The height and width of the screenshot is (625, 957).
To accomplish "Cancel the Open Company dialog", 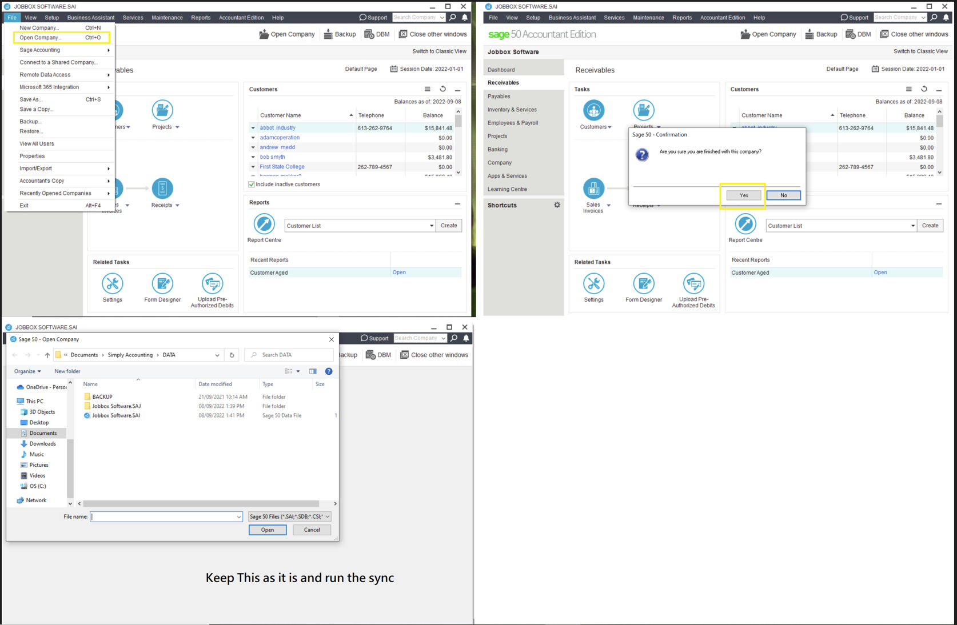I will tap(312, 530).
